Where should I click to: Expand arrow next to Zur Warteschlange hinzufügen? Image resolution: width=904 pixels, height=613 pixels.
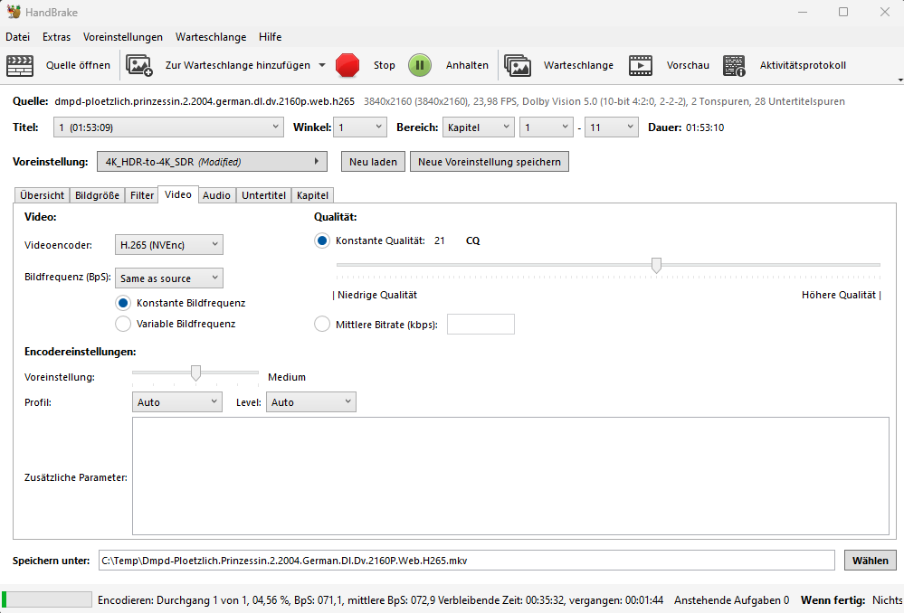322,65
